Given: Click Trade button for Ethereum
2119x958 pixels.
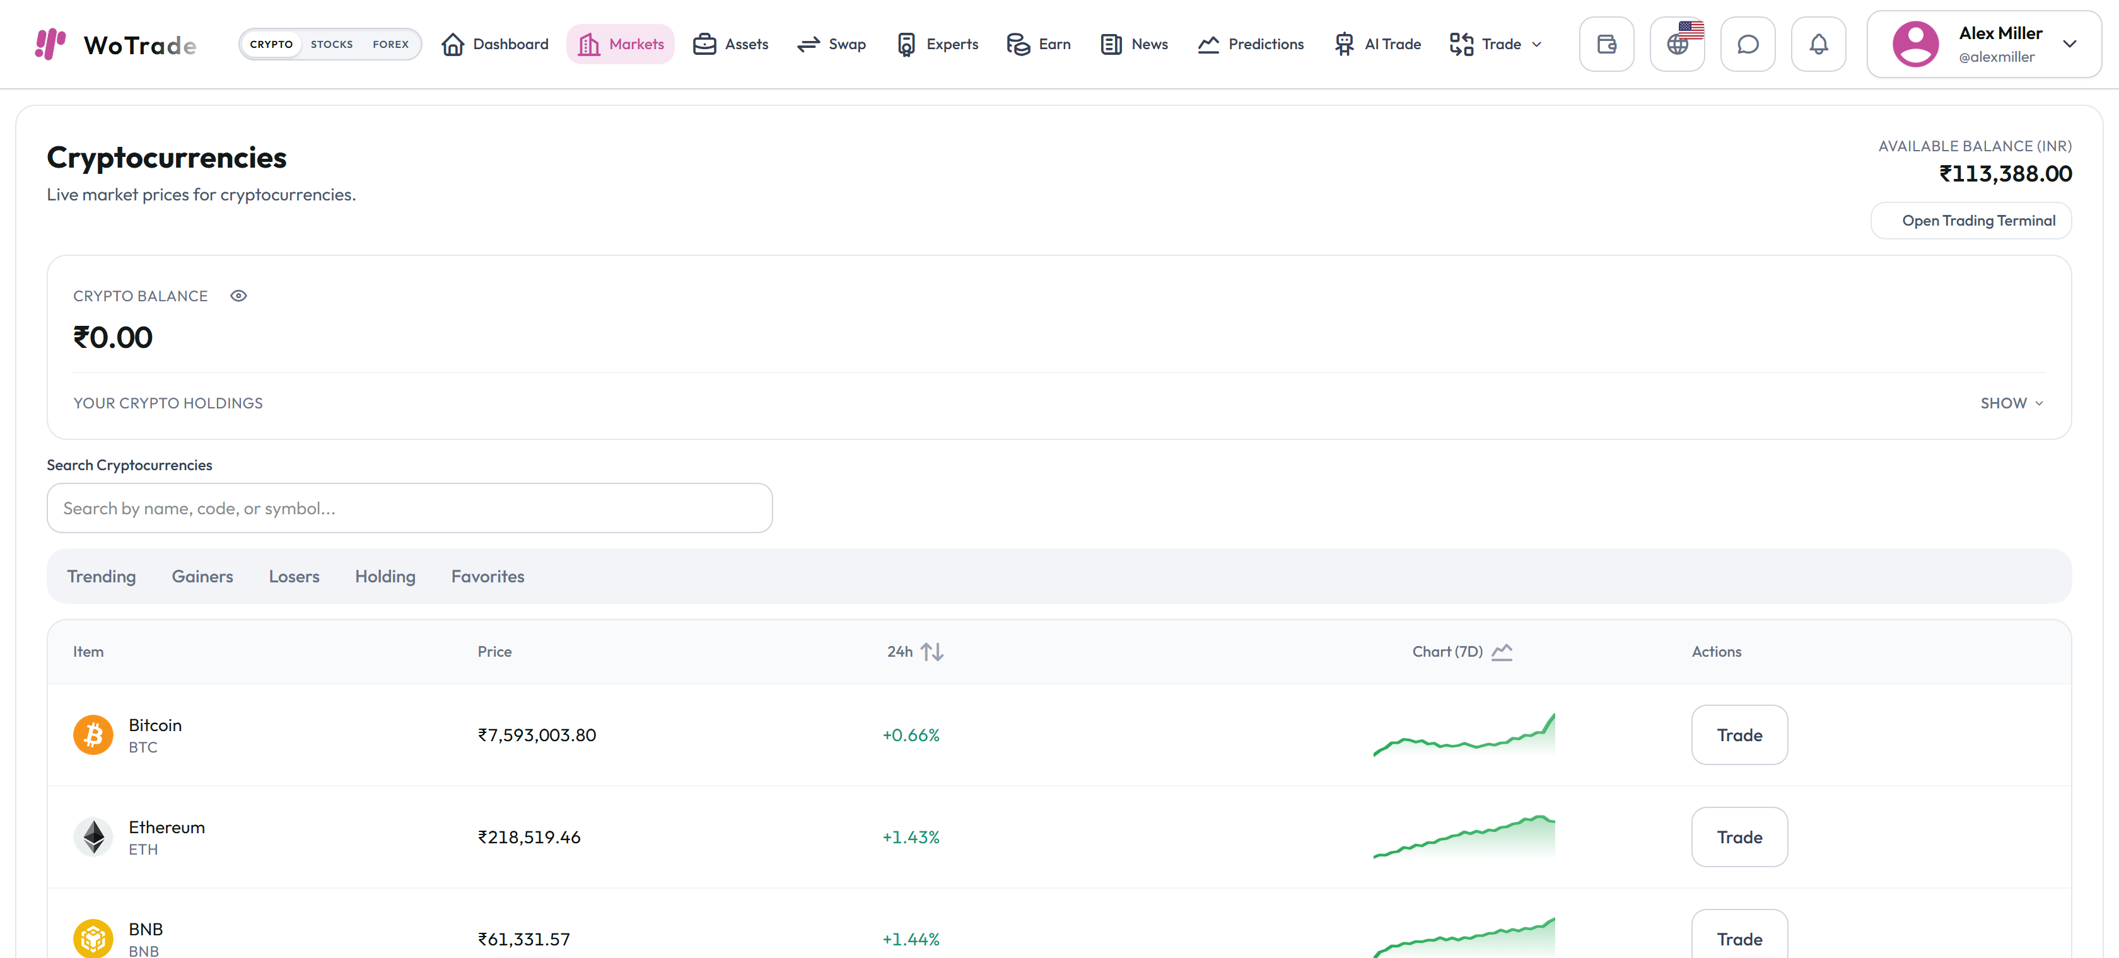Looking at the screenshot, I should (x=1740, y=837).
